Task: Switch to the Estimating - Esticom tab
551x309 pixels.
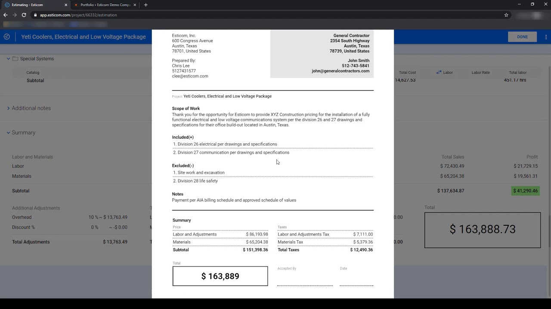Action: click(34, 5)
